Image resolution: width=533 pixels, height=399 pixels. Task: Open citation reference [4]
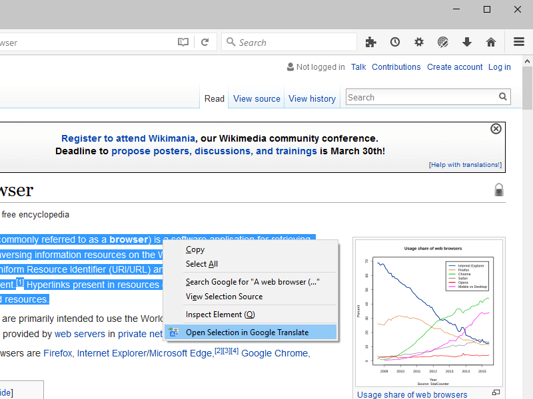point(235,351)
